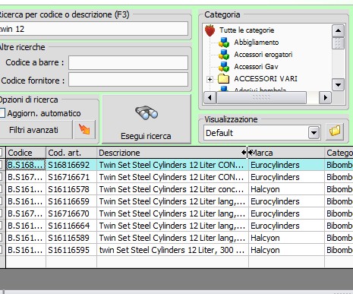Click description starting 'twin Set Steel Cylinders 12 Liter, 300'
Viewport: 353px width, 294px height.
(172, 250)
